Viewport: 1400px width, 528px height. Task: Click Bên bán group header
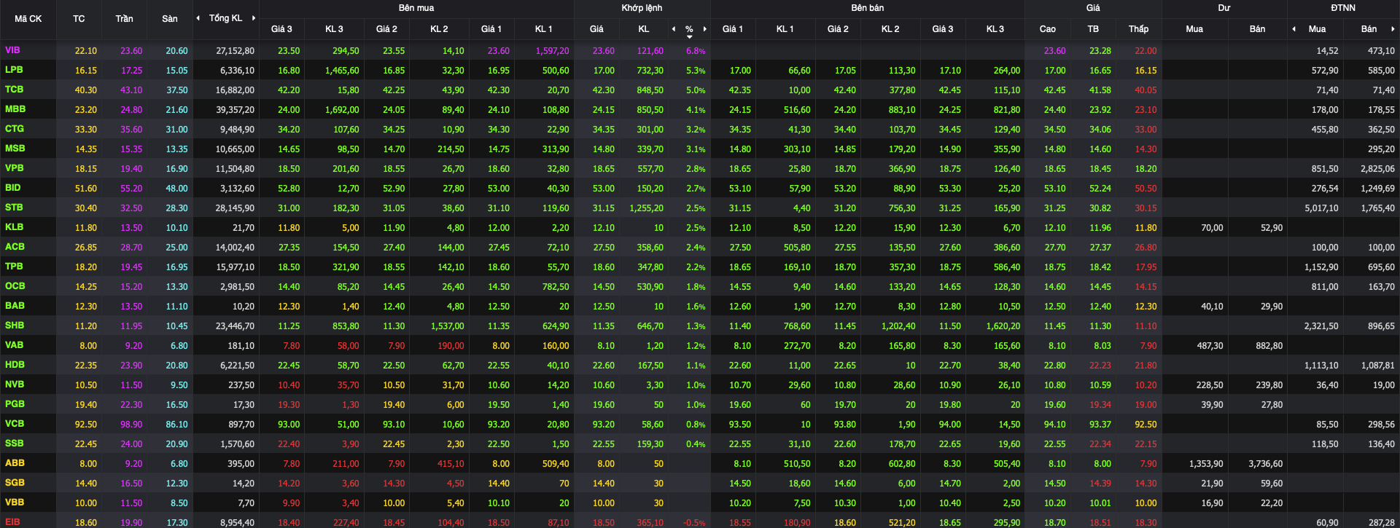pos(868,8)
